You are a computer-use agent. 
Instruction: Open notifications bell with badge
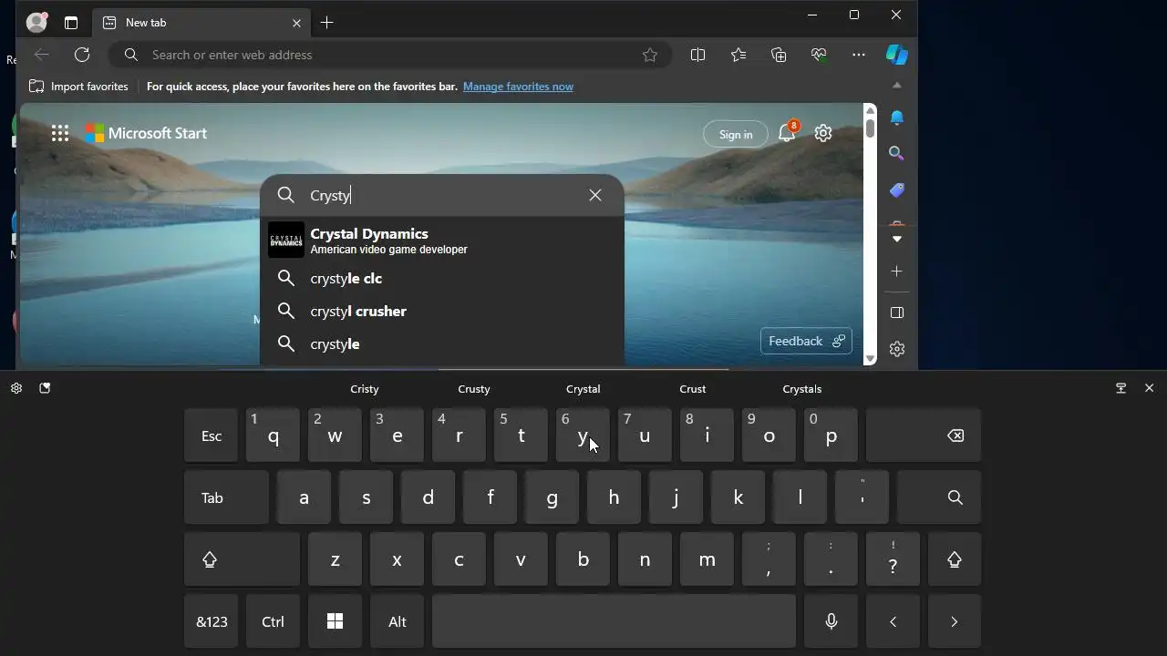pos(788,132)
